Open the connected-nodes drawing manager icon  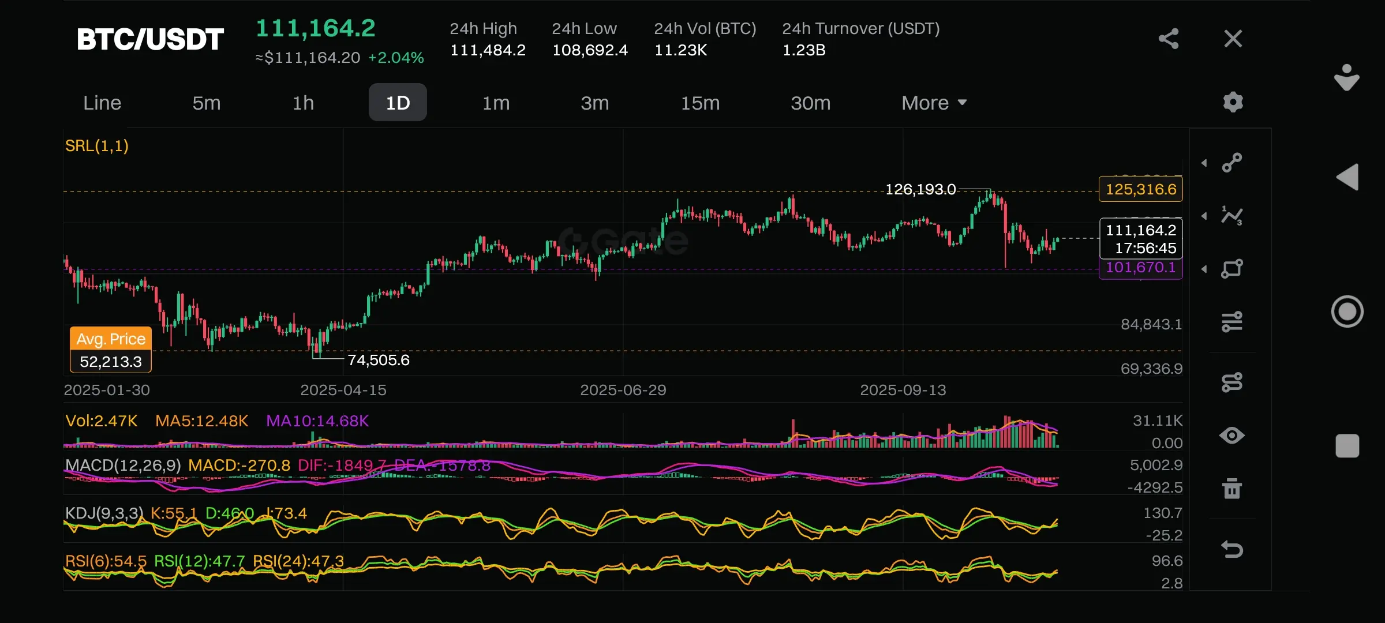[x=1232, y=382]
